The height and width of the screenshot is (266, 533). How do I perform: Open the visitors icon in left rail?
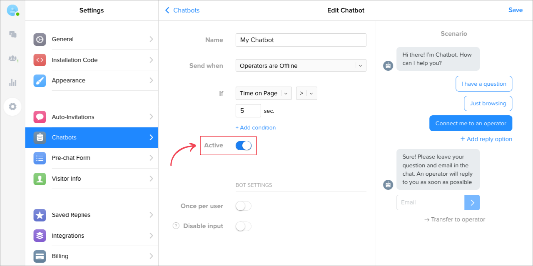click(12, 59)
